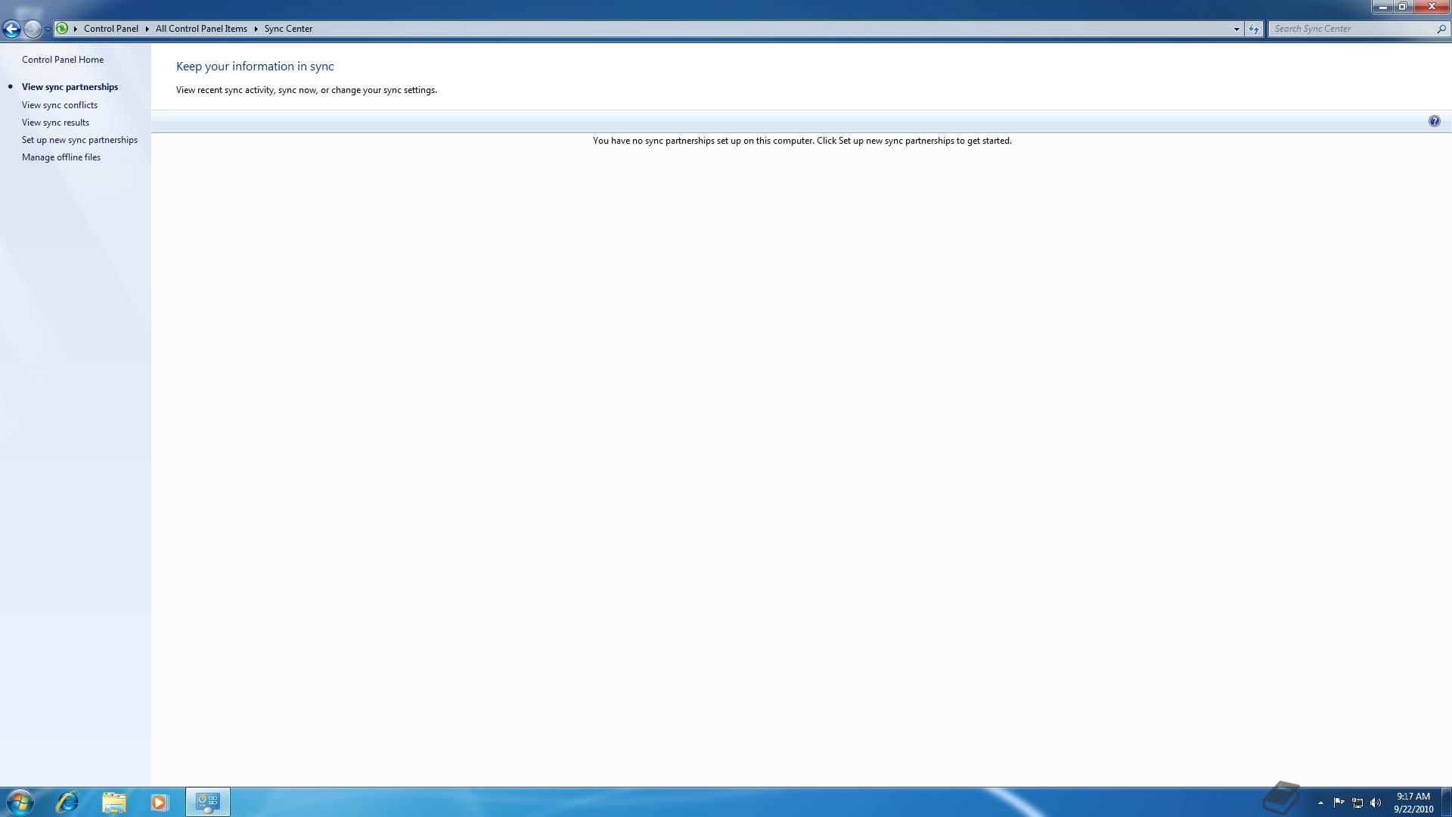Click the Forward navigation arrow
This screenshot has width=1452, height=817.
(32, 29)
